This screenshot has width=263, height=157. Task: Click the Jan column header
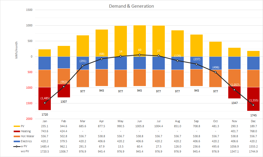(45, 121)
